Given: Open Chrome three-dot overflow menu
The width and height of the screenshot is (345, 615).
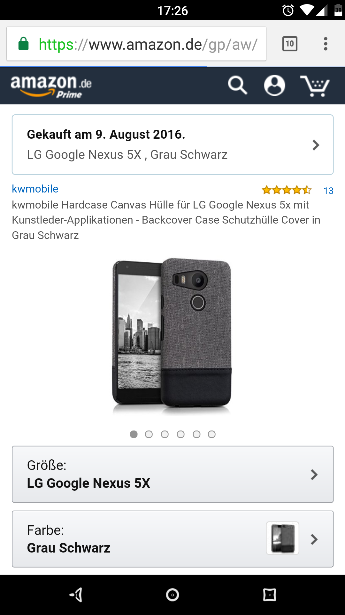Looking at the screenshot, I should coord(326,44).
